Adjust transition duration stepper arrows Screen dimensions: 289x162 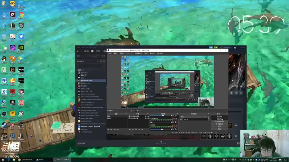pos(208,120)
